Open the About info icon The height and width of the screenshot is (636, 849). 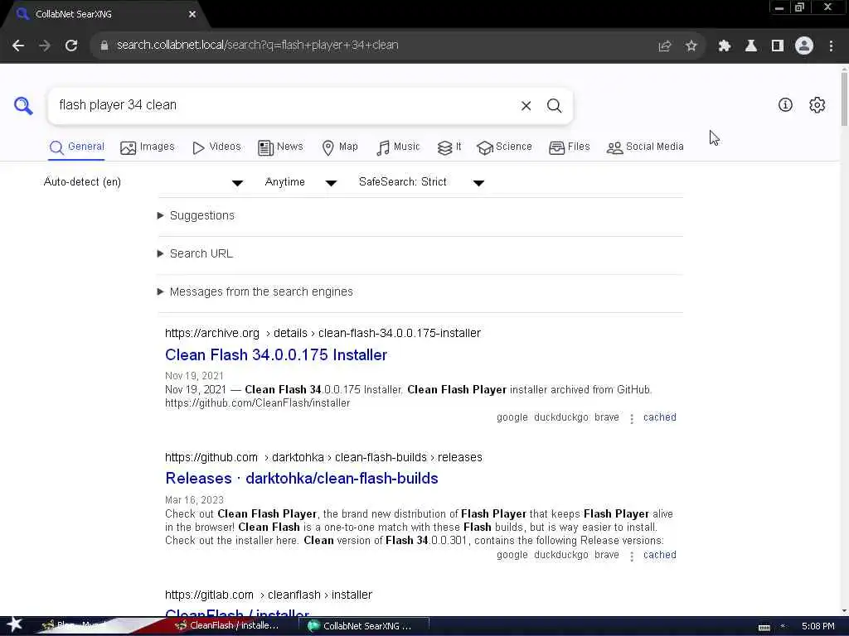point(785,105)
